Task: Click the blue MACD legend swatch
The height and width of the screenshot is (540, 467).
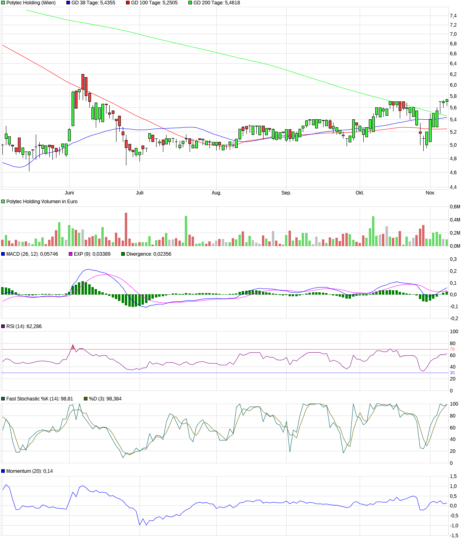Action: (x=3, y=254)
